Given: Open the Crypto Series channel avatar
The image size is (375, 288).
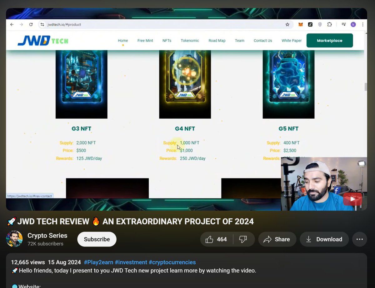Looking at the screenshot, I should 14,239.
